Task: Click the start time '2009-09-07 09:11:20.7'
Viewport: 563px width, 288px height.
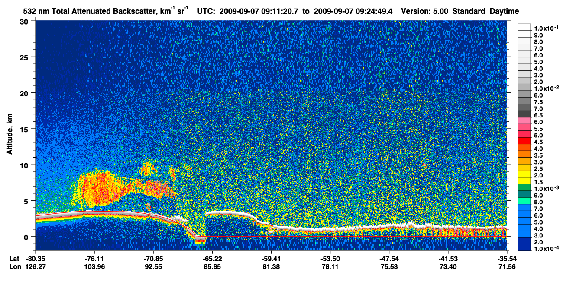Action: point(259,11)
